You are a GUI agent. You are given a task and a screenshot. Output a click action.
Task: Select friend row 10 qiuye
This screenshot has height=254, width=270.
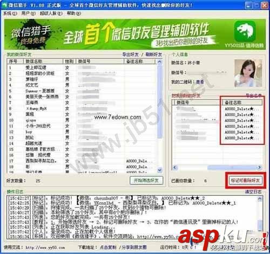[x=82, y=120]
